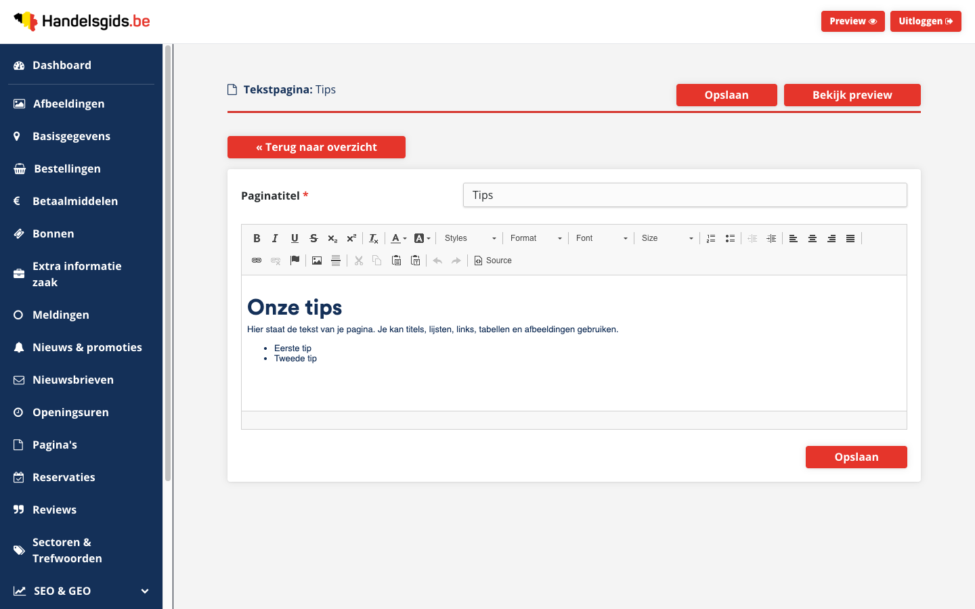Click the Uitloggen button
975x609 pixels.
(926, 21)
